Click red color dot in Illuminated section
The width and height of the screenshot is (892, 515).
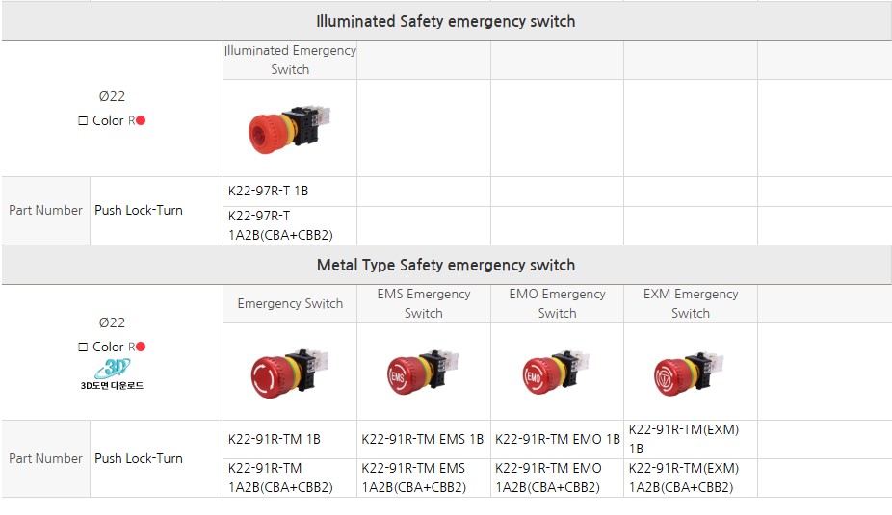pyautogui.click(x=141, y=120)
